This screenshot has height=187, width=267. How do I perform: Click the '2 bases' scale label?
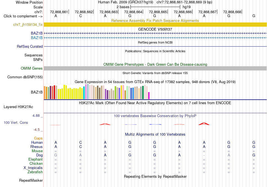point(123,7)
